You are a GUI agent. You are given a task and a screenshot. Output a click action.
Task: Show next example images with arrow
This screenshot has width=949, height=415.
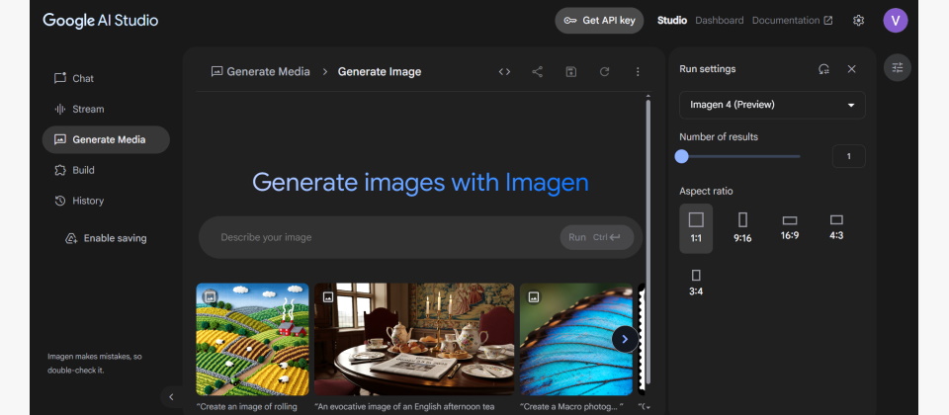coord(625,339)
